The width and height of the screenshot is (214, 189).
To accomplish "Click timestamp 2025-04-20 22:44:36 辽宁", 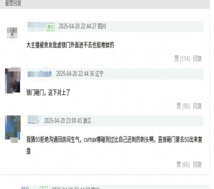I will click(x=80, y=74).
